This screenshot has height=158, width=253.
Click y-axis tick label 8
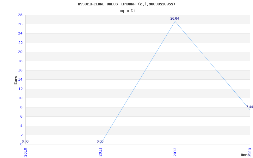click(x=21, y=107)
